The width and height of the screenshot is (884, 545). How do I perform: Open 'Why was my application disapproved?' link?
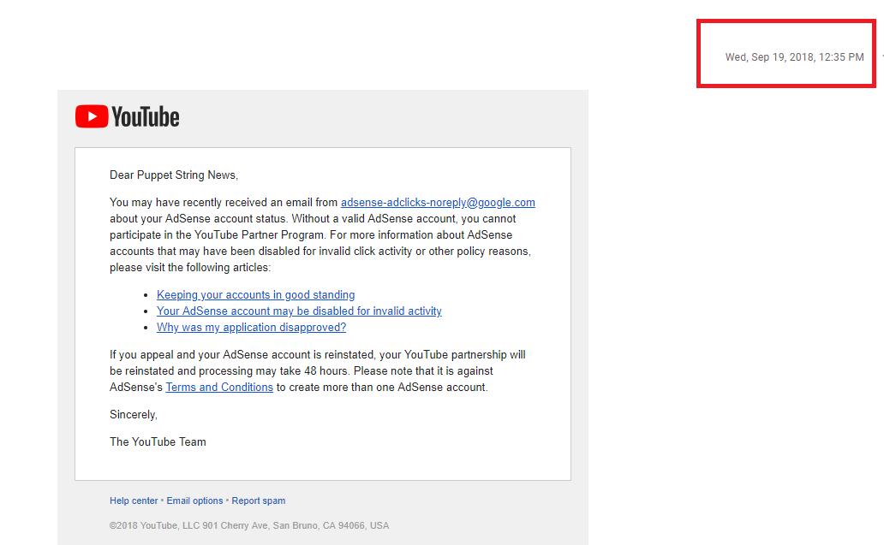[x=251, y=327]
